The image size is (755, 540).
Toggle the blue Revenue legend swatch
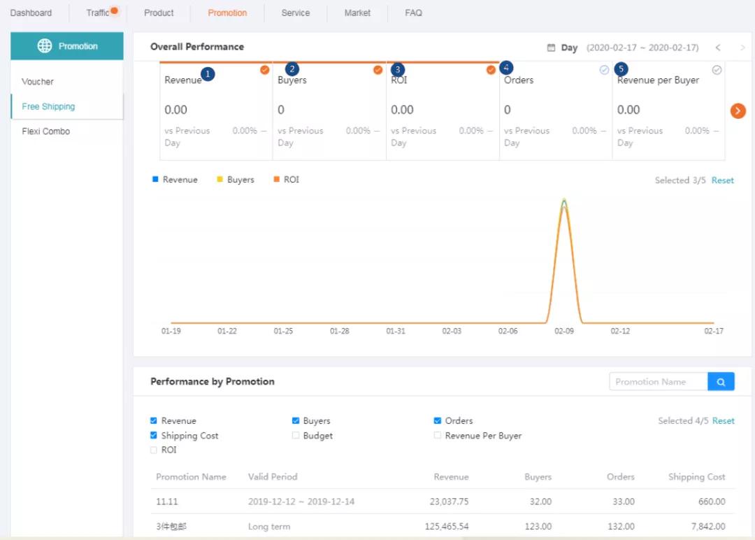155,180
